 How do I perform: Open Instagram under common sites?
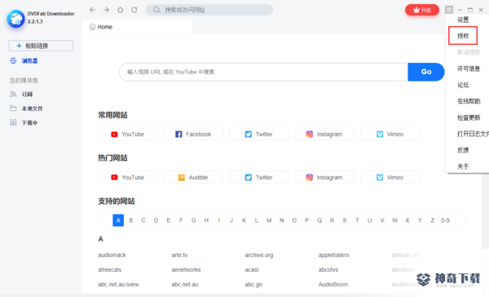[x=324, y=134]
